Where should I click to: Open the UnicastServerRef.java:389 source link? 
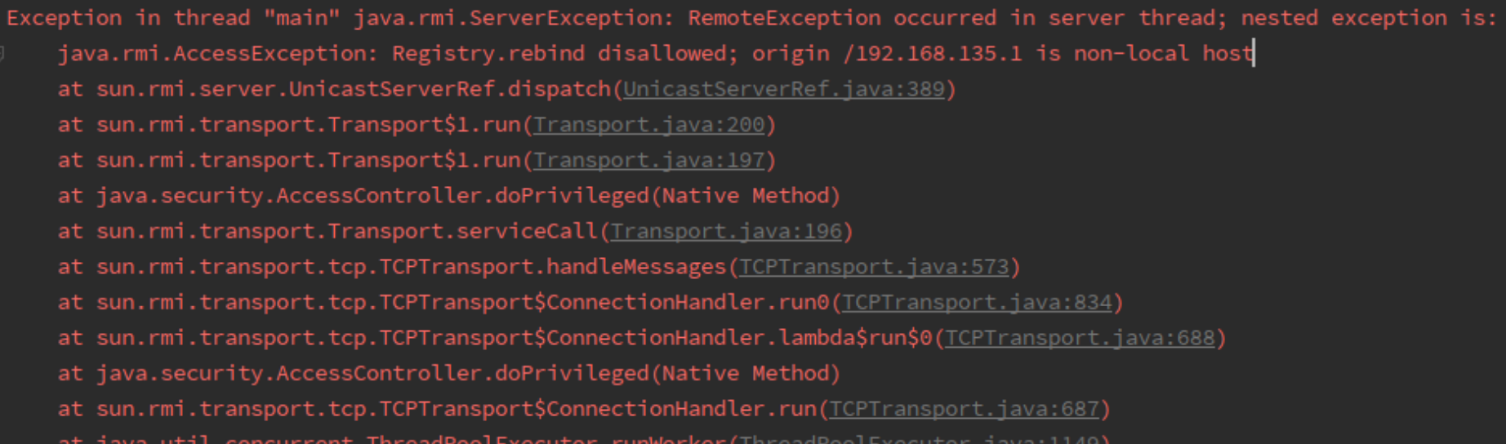click(783, 89)
